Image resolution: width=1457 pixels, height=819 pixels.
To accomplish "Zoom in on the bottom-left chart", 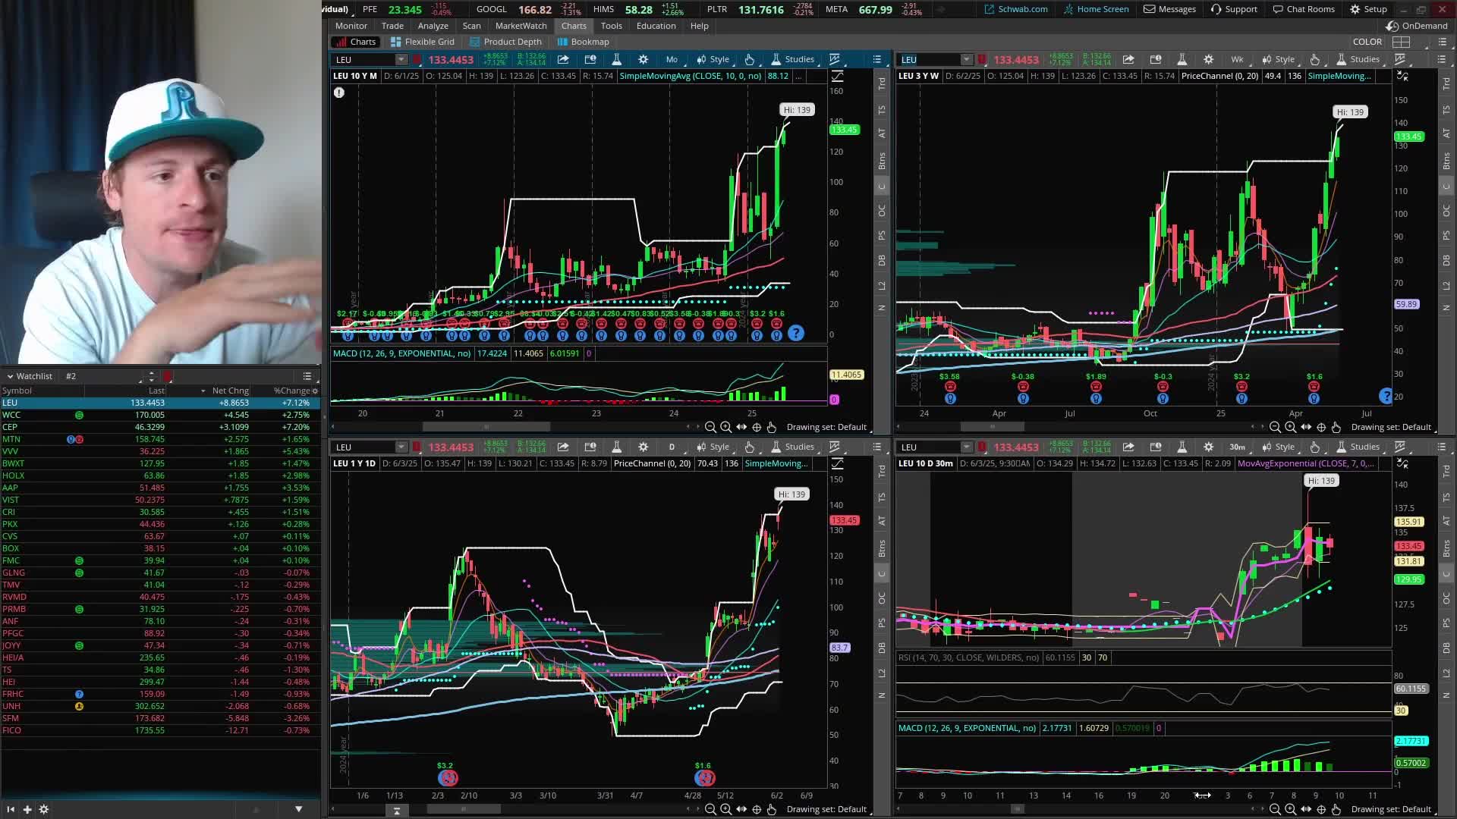I will (725, 809).
